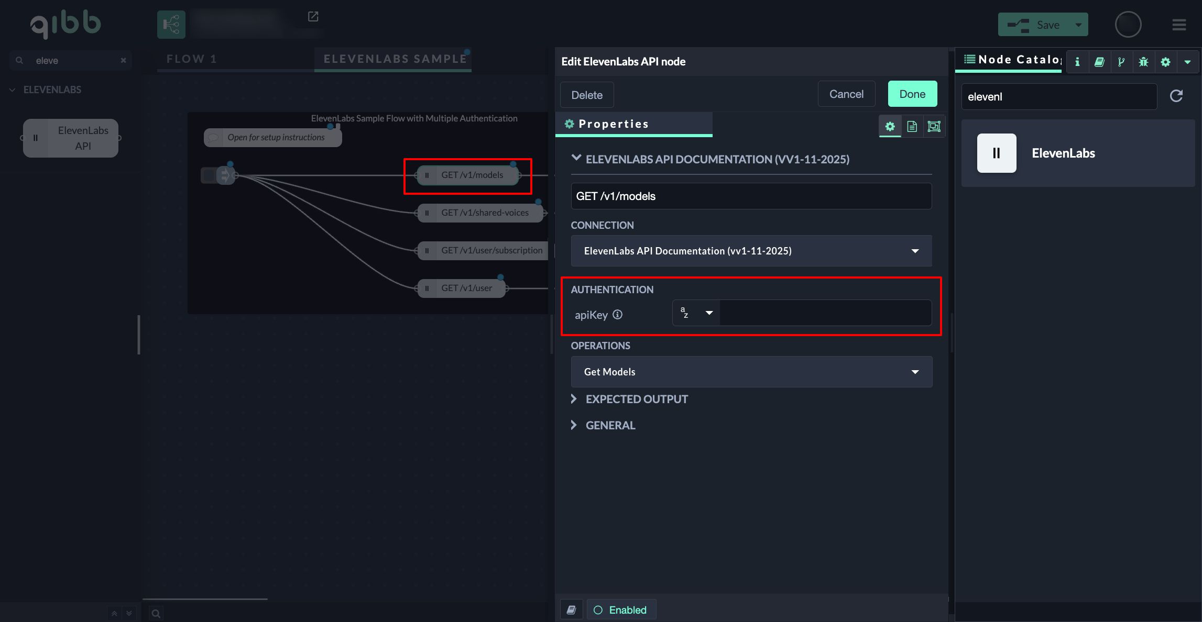This screenshot has width=1202, height=622.
Task: Toggle the node Enabled state
Action: click(621, 610)
